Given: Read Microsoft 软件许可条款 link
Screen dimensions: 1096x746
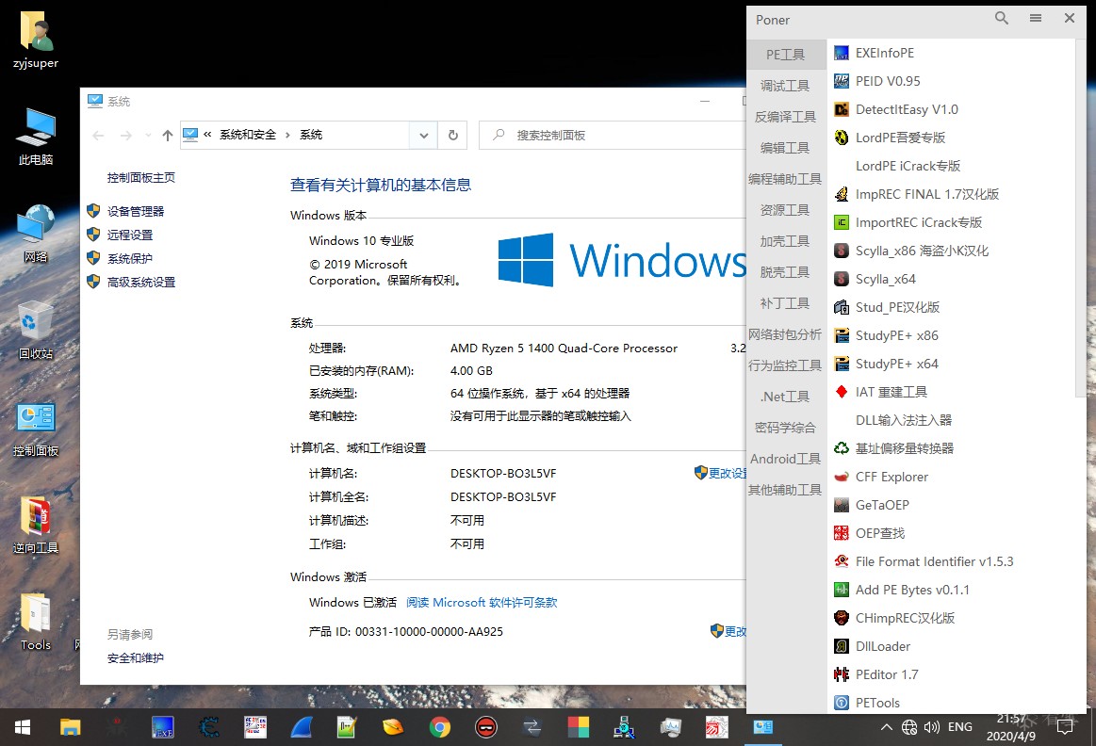Looking at the screenshot, I should tap(482, 602).
